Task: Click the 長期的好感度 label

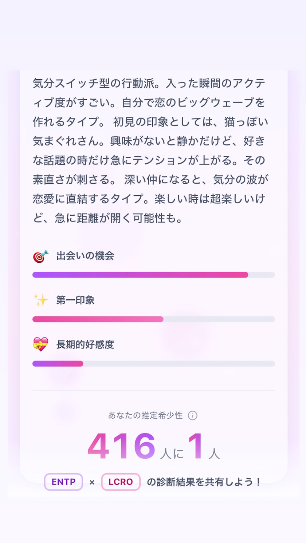Action: [85, 344]
